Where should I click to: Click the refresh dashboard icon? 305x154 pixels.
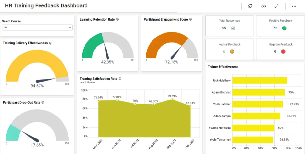click(x=250, y=6)
